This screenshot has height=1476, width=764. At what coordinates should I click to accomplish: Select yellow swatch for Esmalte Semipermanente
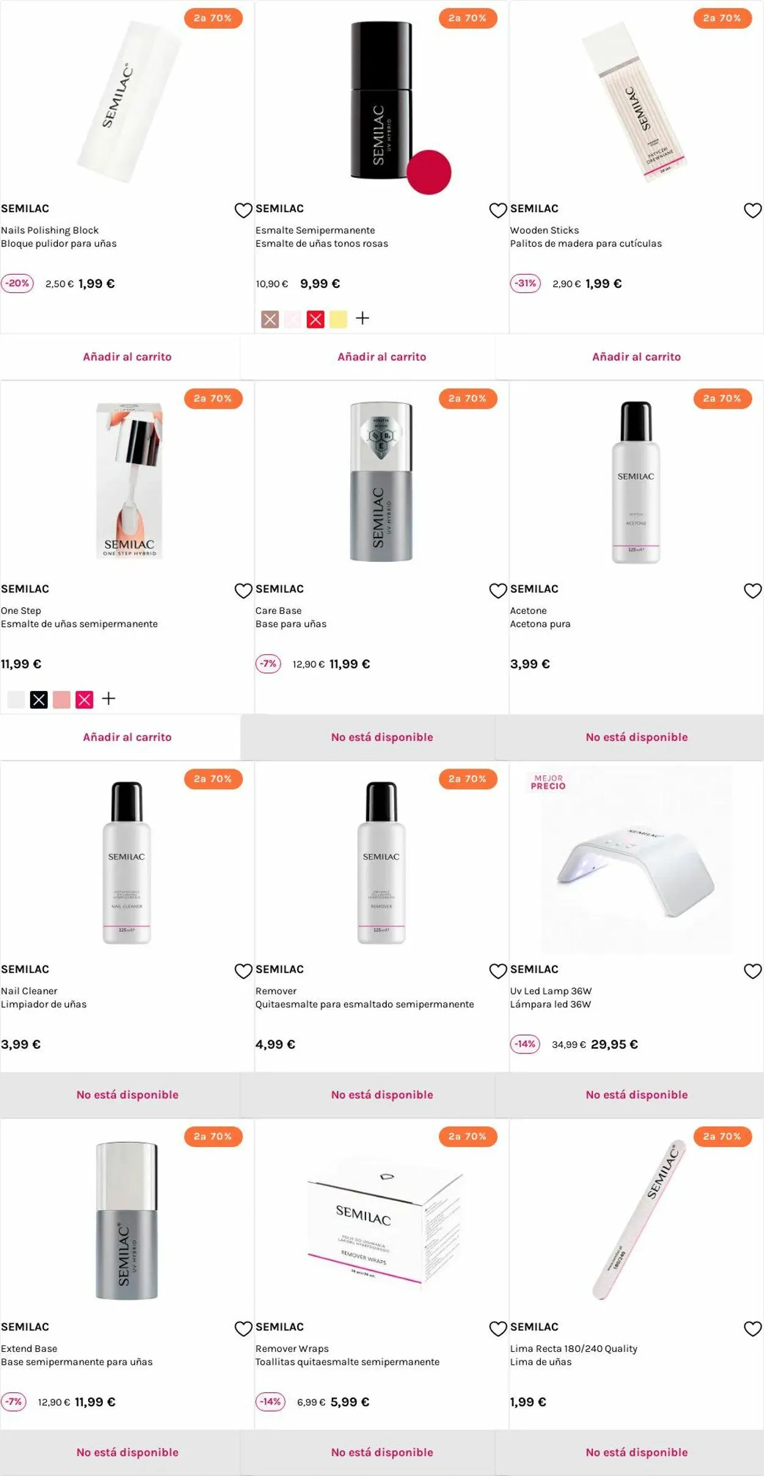pos(338,319)
